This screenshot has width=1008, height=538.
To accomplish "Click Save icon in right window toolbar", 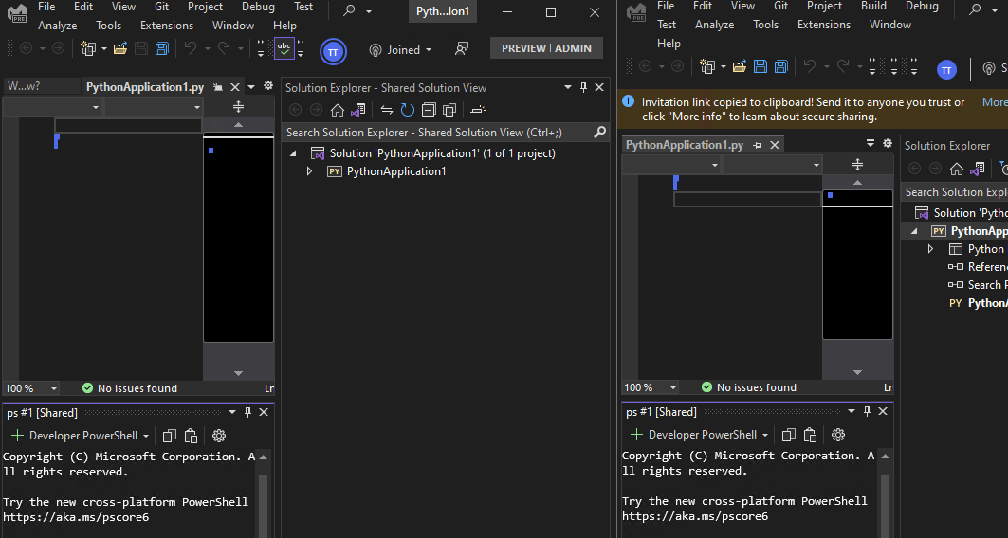I will 760,66.
